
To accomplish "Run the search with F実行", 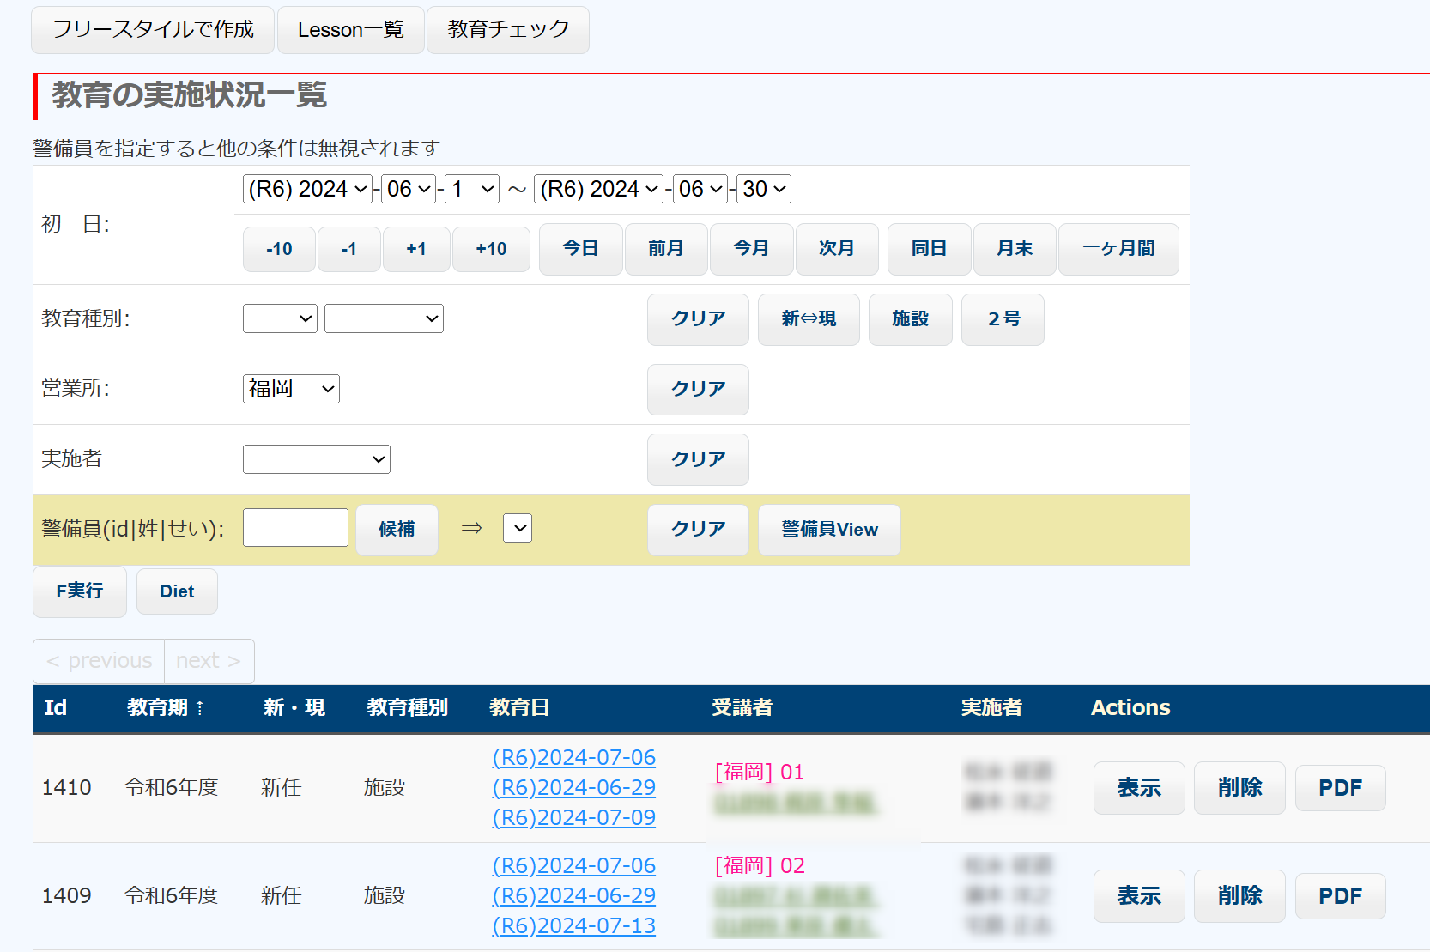I will [80, 591].
